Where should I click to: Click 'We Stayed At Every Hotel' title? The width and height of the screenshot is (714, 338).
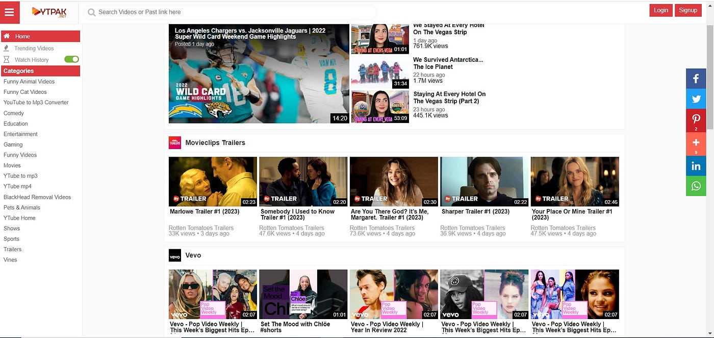pyautogui.click(x=448, y=29)
